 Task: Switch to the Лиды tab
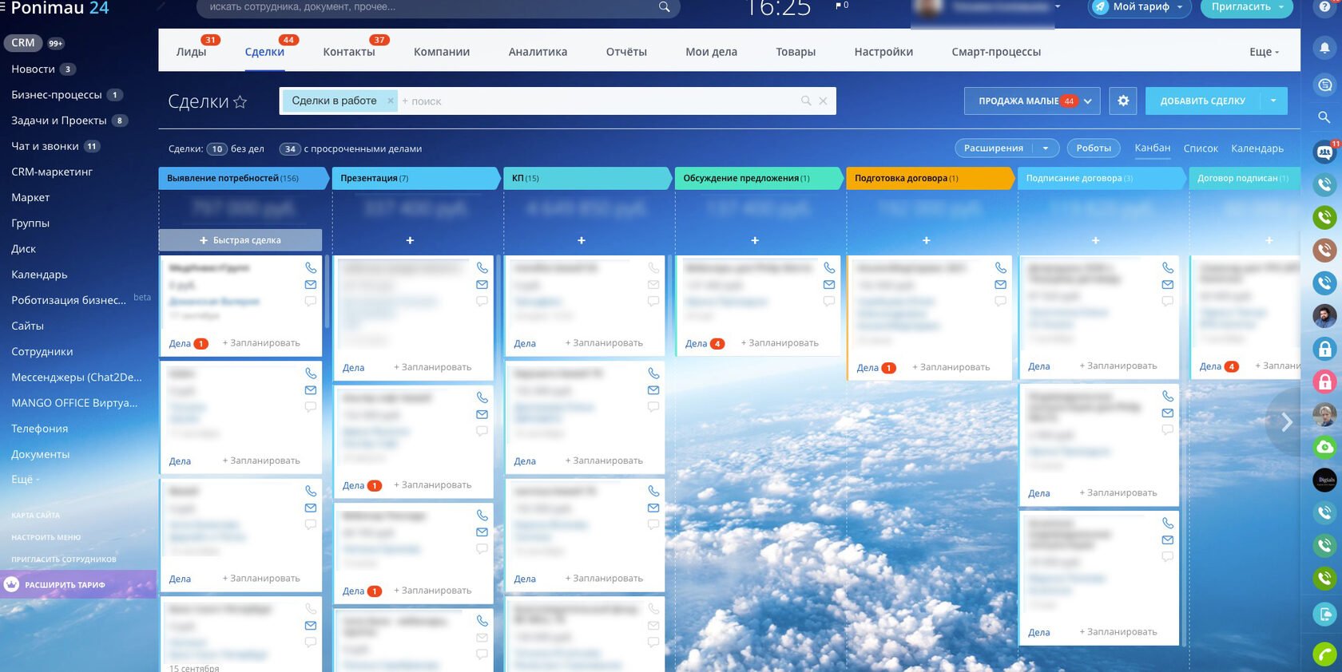point(191,52)
